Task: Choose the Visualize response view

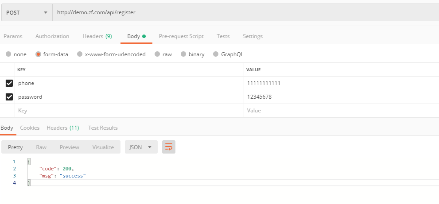Action: pyautogui.click(x=103, y=147)
